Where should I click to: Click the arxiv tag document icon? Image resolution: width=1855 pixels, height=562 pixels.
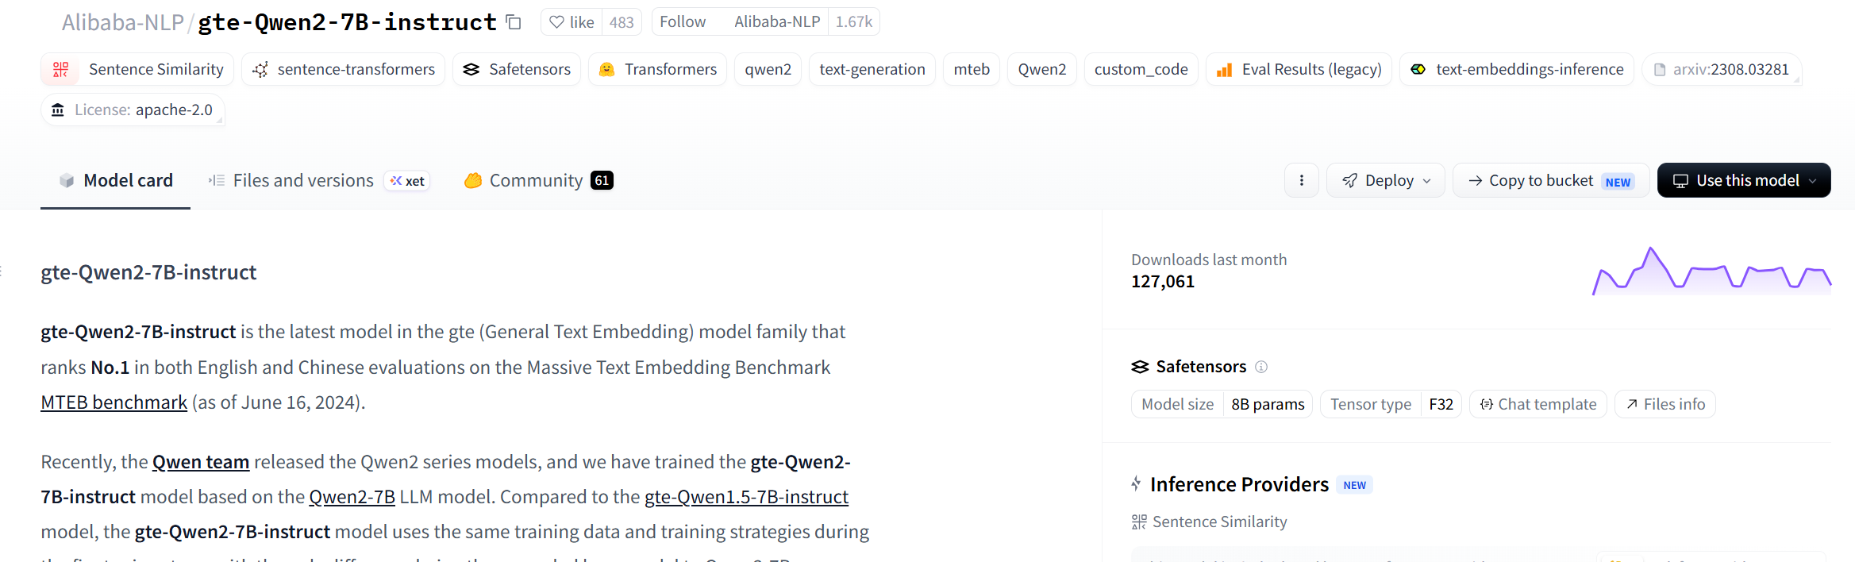(1660, 70)
